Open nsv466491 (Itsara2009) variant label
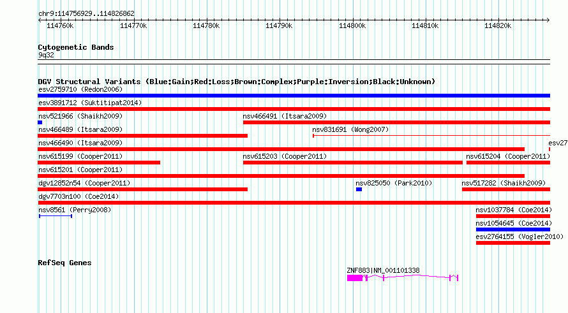Viewport: 568px width, 313px height. [285, 116]
